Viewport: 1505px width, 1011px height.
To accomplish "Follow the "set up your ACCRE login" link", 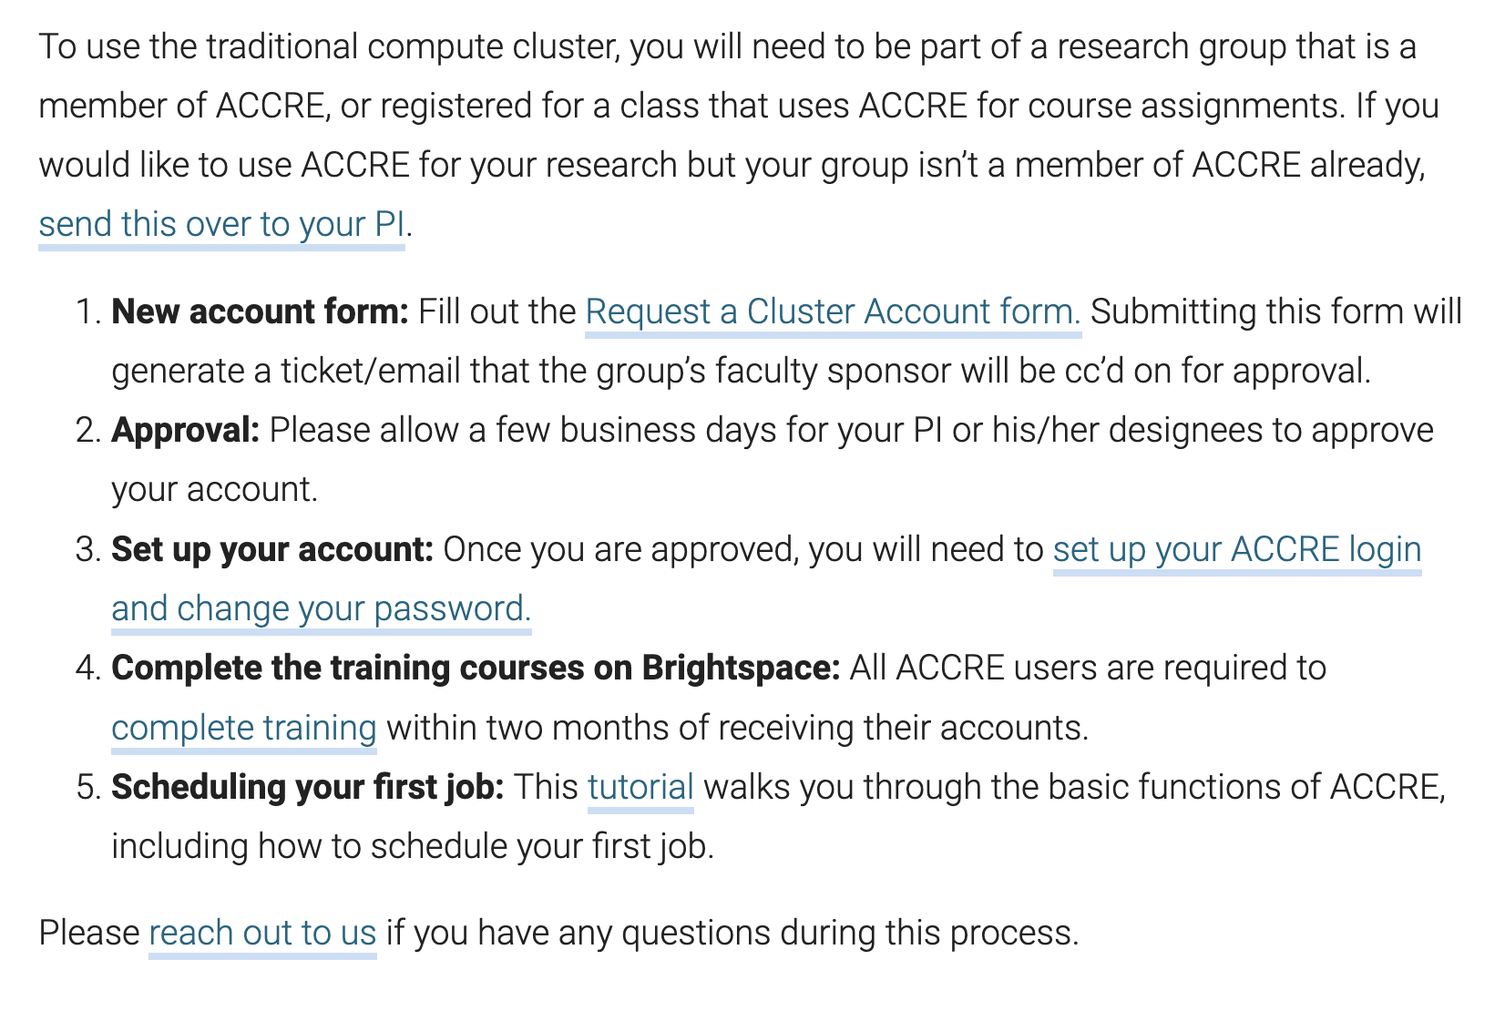I will click(x=1236, y=549).
